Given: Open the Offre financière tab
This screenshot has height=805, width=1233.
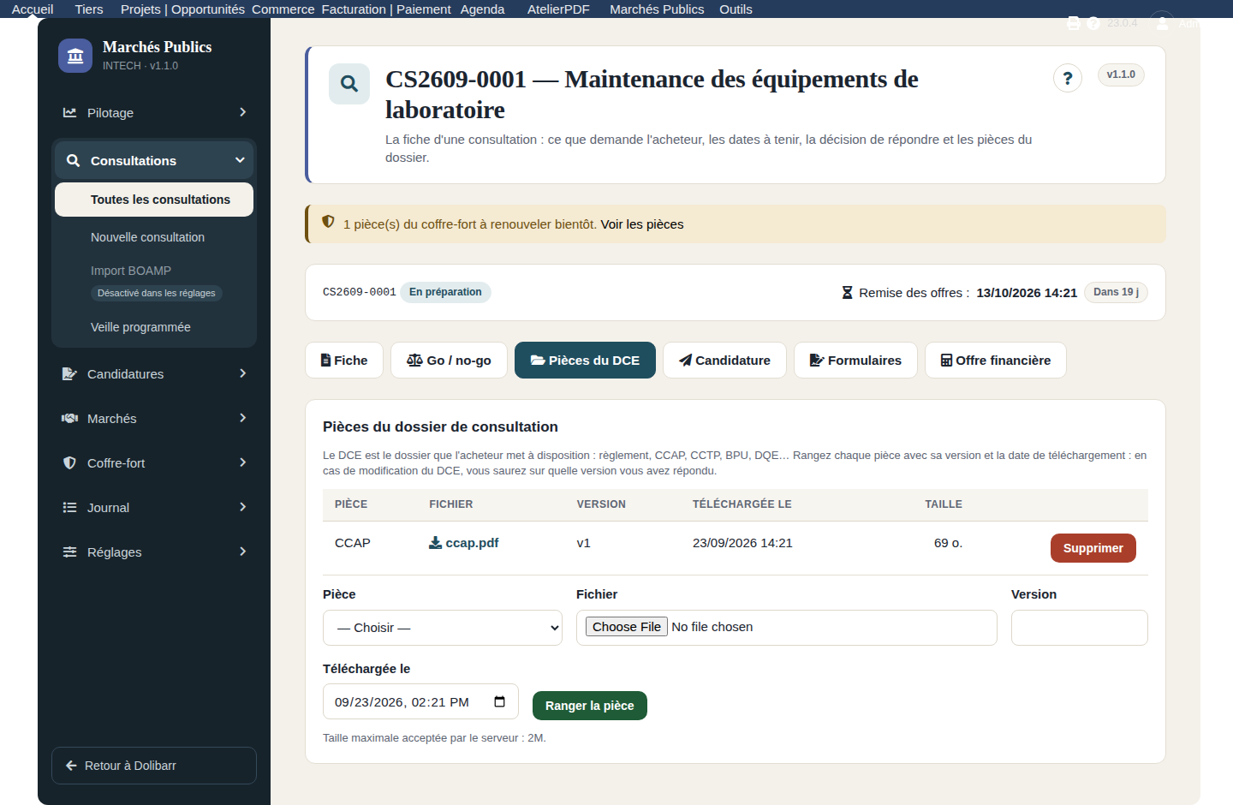Looking at the screenshot, I should pyautogui.click(x=996, y=360).
